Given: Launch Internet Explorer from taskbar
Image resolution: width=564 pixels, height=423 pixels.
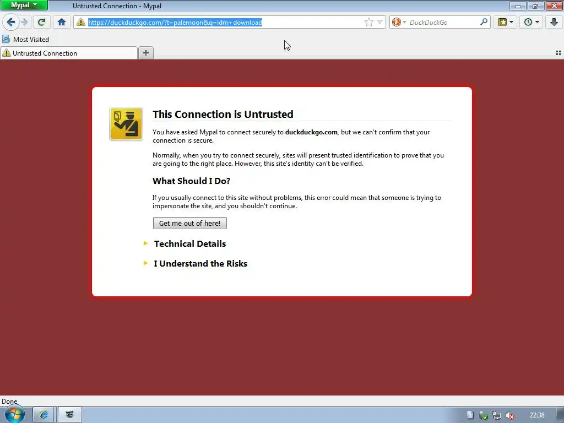Looking at the screenshot, I should coord(44,415).
